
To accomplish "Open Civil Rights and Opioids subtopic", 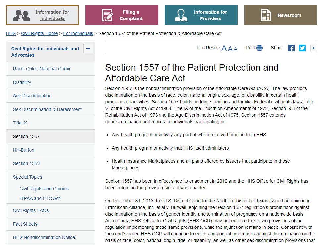I will coord(44,189).
